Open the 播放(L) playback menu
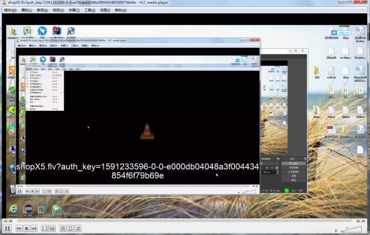370x235 pixels. [x=26, y=10]
